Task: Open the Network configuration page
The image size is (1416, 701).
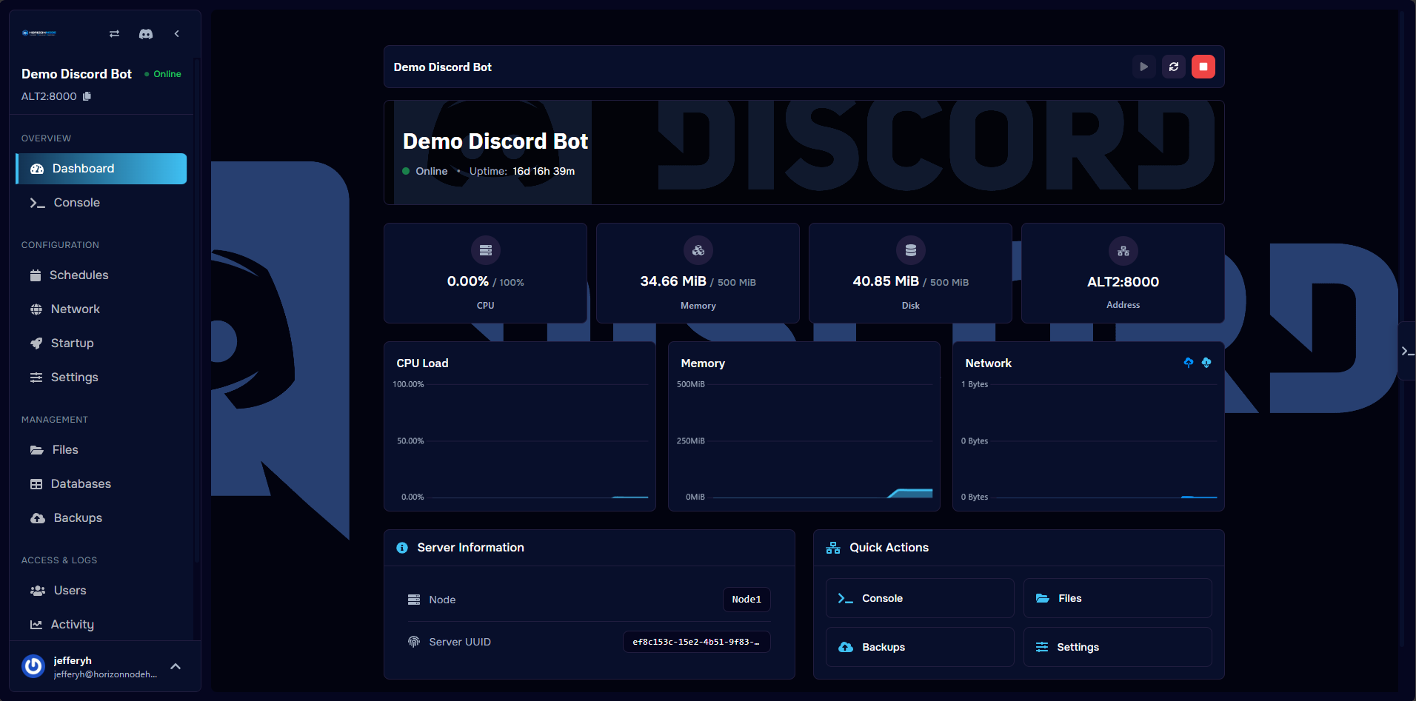Action: tap(101, 309)
